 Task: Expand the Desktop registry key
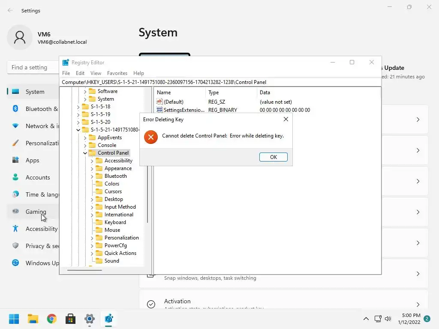[x=92, y=200]
